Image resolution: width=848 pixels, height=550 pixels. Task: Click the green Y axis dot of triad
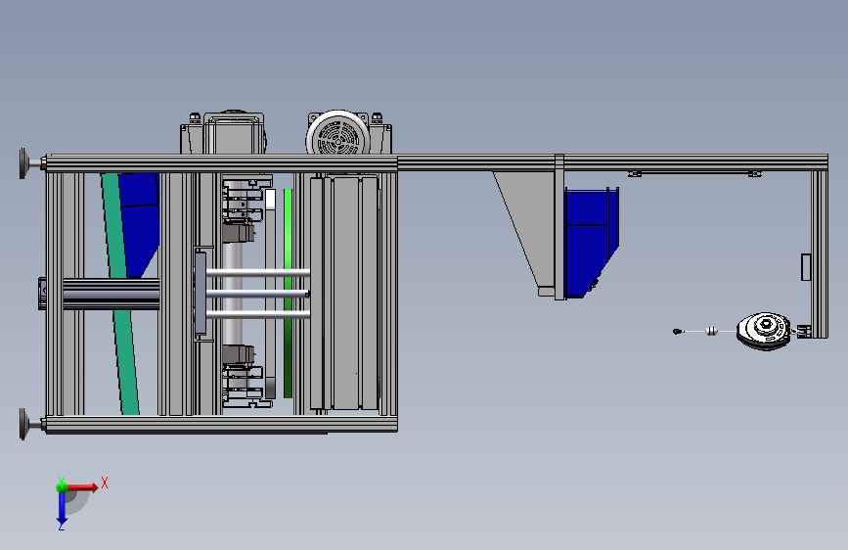point(62,487)
